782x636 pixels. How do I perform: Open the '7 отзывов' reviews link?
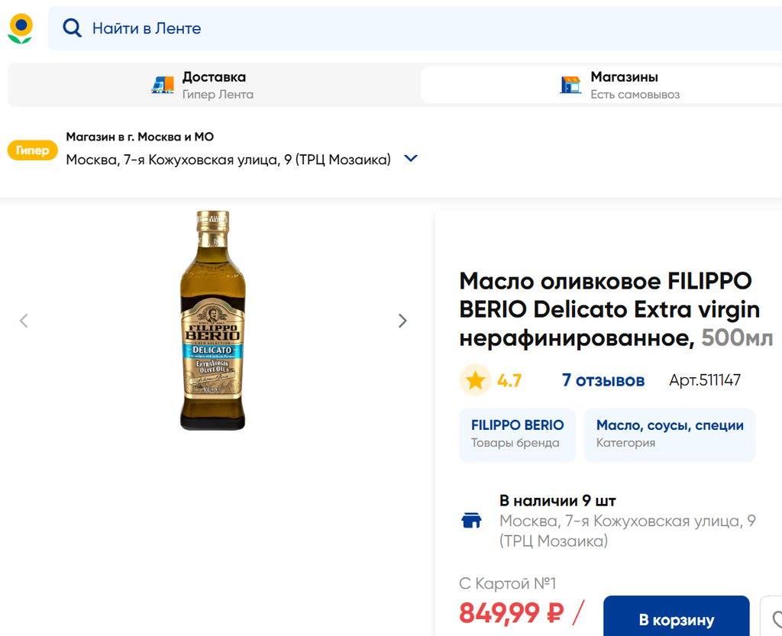click(603, 380)
